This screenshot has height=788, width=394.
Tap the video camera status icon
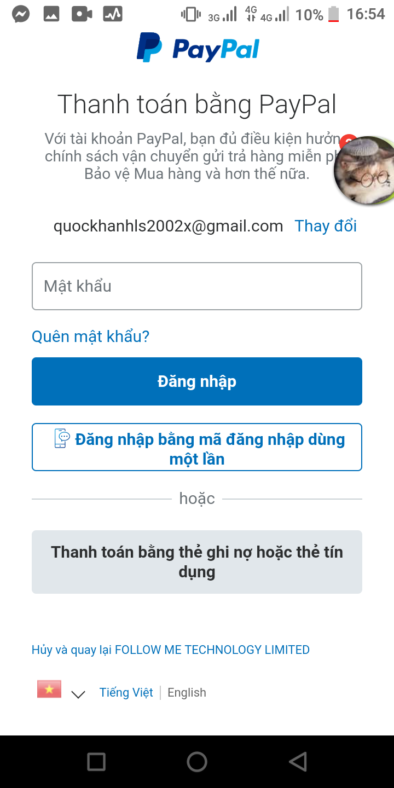pos(82,14)
